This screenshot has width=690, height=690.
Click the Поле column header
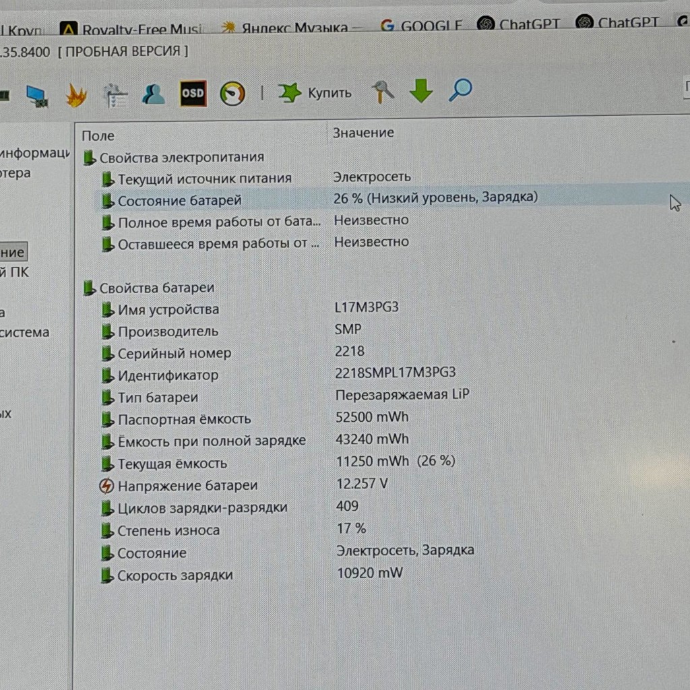(x=98, y=136)
